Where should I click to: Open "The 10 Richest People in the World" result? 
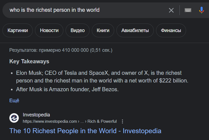tap(85, 131)
